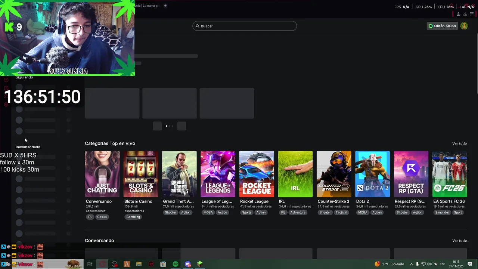Click the microphone icon in the system tray
This screenshot has width=478, height=269.
418,264
